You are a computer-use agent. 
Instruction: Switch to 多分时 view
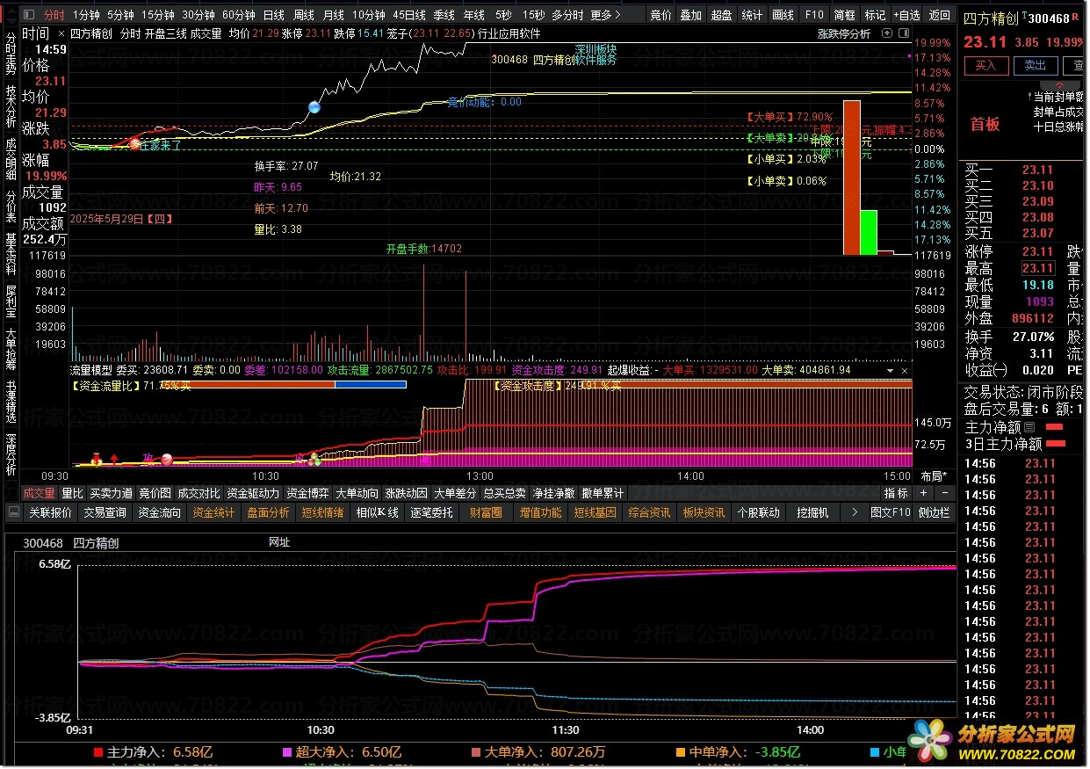pos(567,15)
